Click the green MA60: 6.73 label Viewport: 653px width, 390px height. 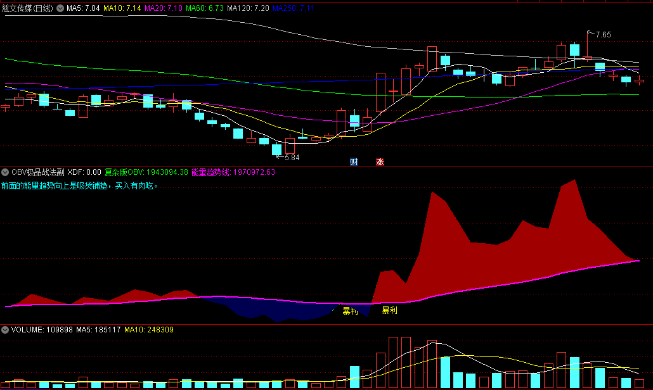click(x=205, y=8)
